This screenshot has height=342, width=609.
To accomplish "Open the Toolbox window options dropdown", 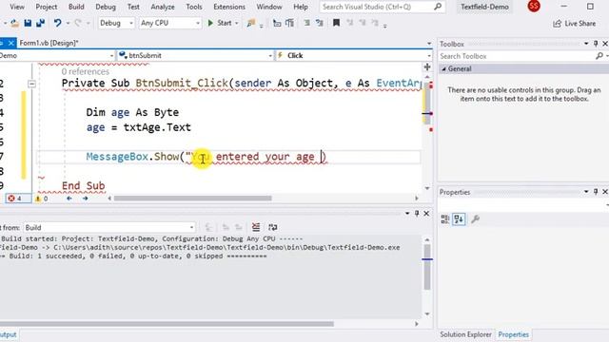I will pos(586,44).
